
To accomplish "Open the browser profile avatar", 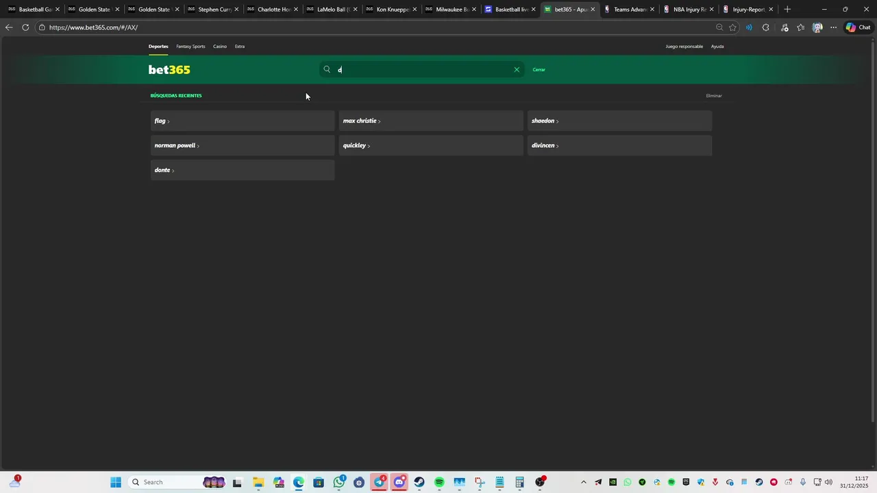I will point(817,27).
